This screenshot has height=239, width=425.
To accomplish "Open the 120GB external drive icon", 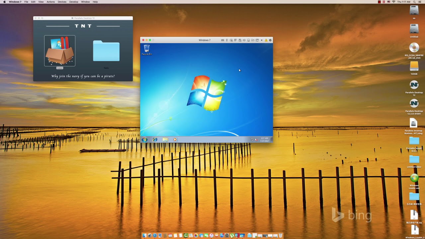I will [414, 66].
